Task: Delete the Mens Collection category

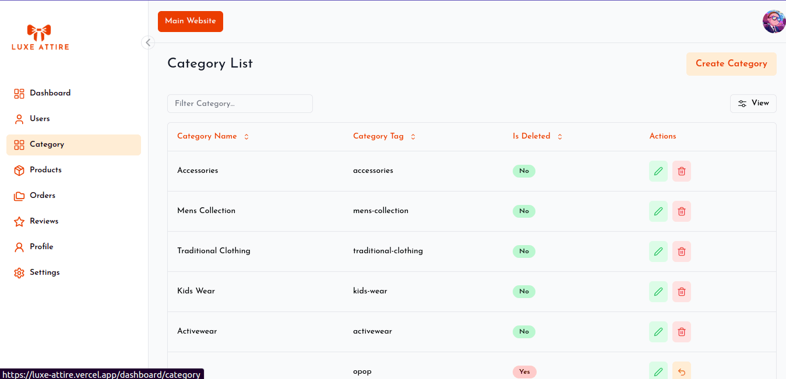Action: pos(681,211)
